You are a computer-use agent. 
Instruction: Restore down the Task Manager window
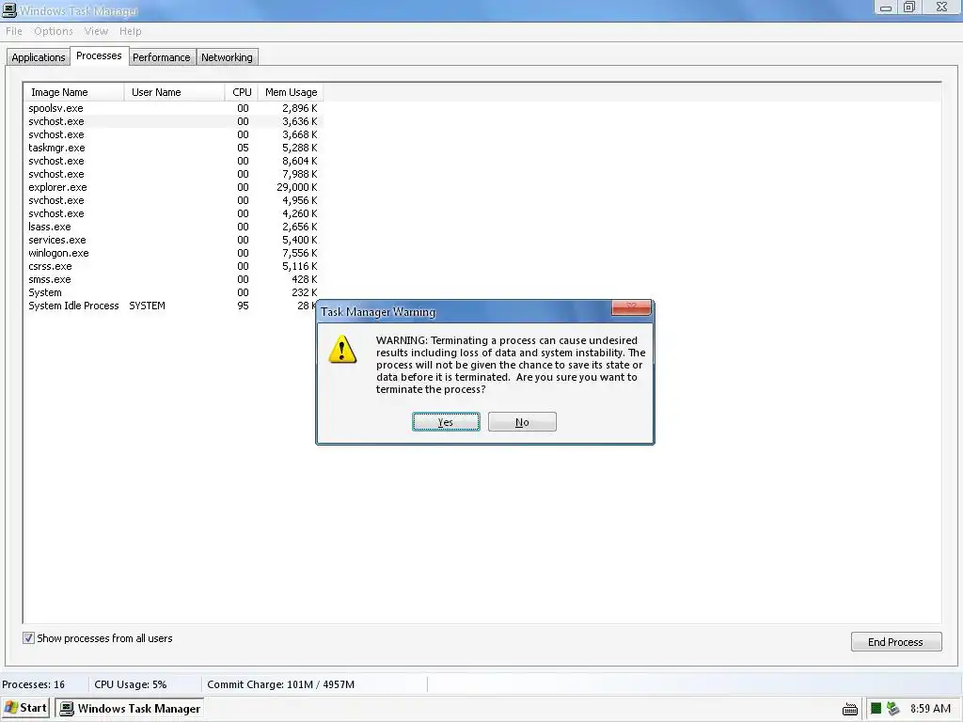[x=909, y=8]
